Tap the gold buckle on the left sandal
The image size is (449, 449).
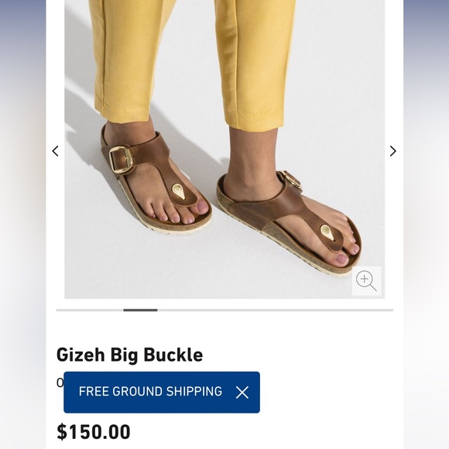point(121,159)
